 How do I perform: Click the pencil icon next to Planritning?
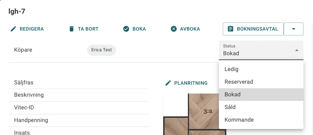pyautogui.click(x=168, y=83)
